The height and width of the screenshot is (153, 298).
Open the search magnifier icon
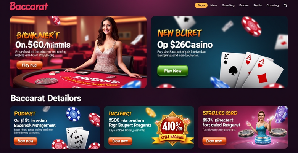pyautogui.click(x=285, y=6)
